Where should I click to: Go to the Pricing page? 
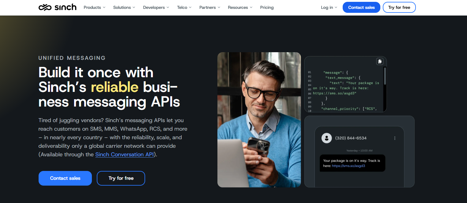pos(267,7)
